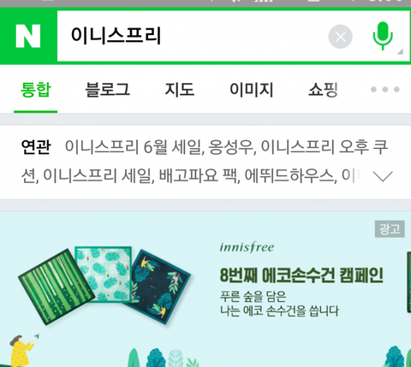Select the 통합 tab
The width and height of the screenshot is (411, 367).
coord(36,90)
